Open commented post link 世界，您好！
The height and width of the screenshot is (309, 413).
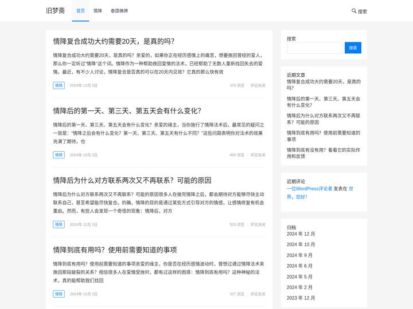320,193
